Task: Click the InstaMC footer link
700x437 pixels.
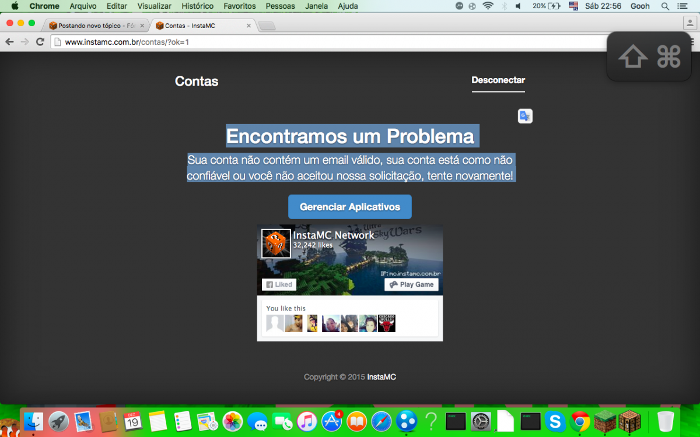Action: pyautogui.click(x=381, y=377)
